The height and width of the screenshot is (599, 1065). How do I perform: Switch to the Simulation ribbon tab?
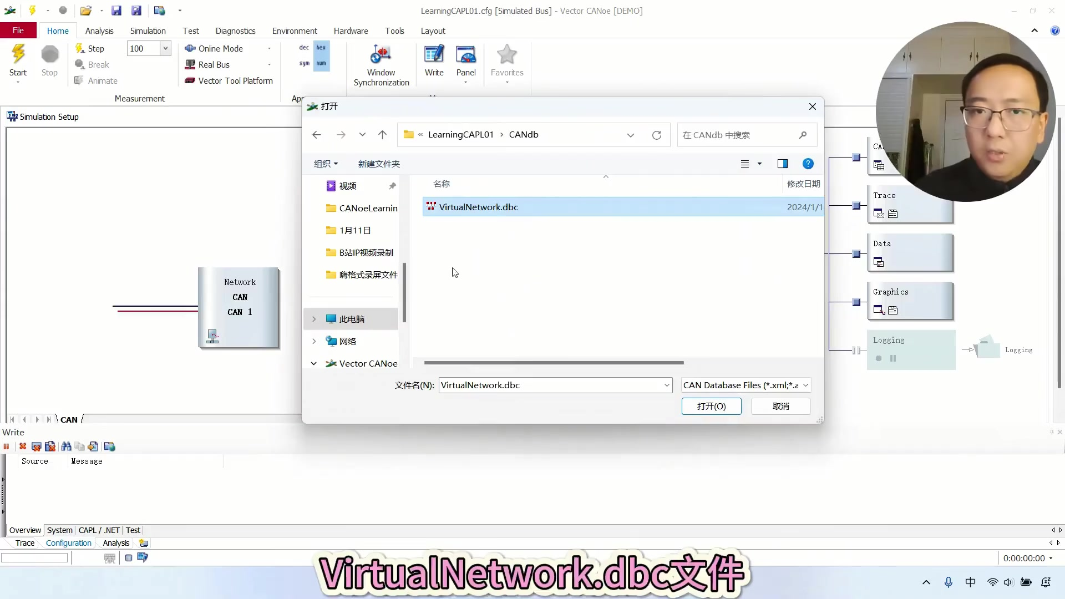148,31
